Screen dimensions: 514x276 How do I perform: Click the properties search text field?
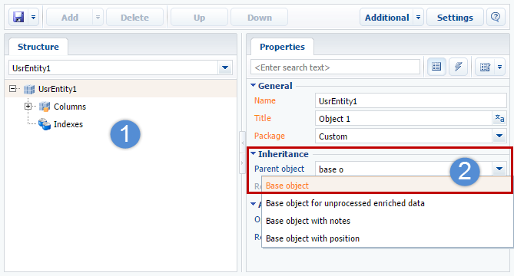click(335, 67)
